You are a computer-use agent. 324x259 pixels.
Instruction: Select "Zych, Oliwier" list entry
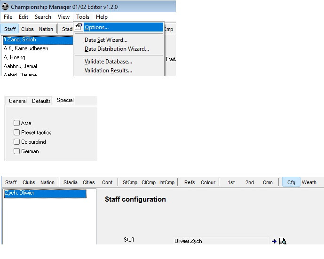tap(45, 194)
